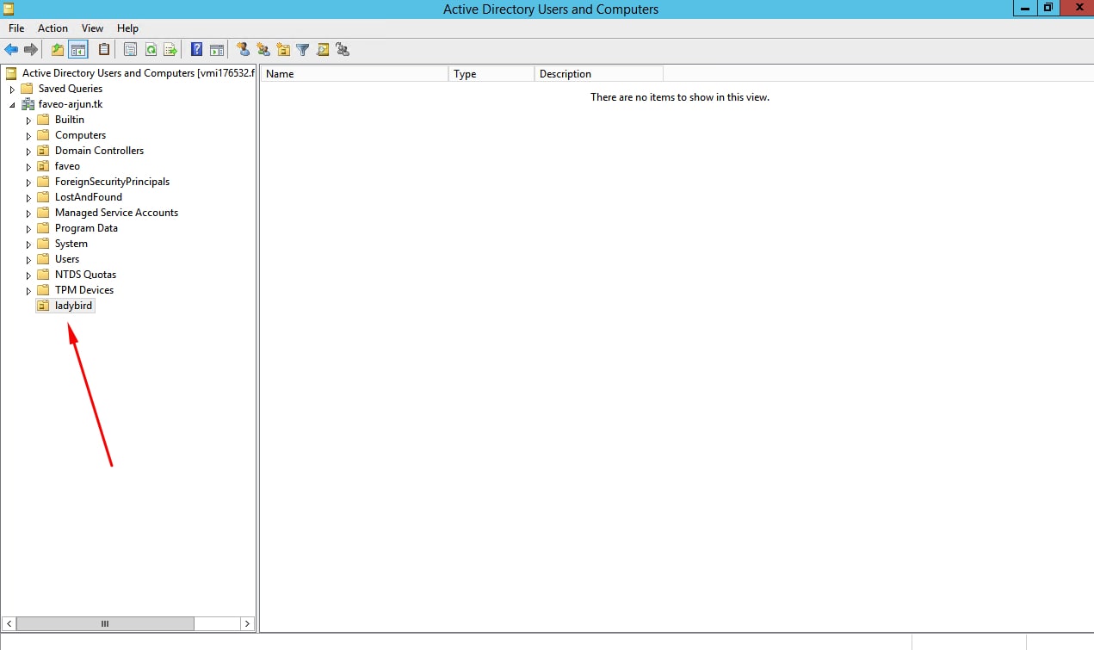Navigate back using the back arrow
Viewport: 1094px width, 650px height.
point(12,49)
